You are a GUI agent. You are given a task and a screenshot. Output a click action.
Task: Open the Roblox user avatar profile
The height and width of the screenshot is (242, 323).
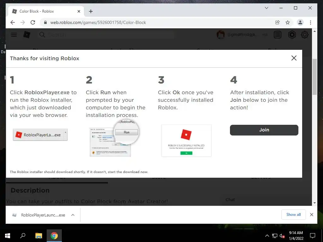tap(220, 35)
